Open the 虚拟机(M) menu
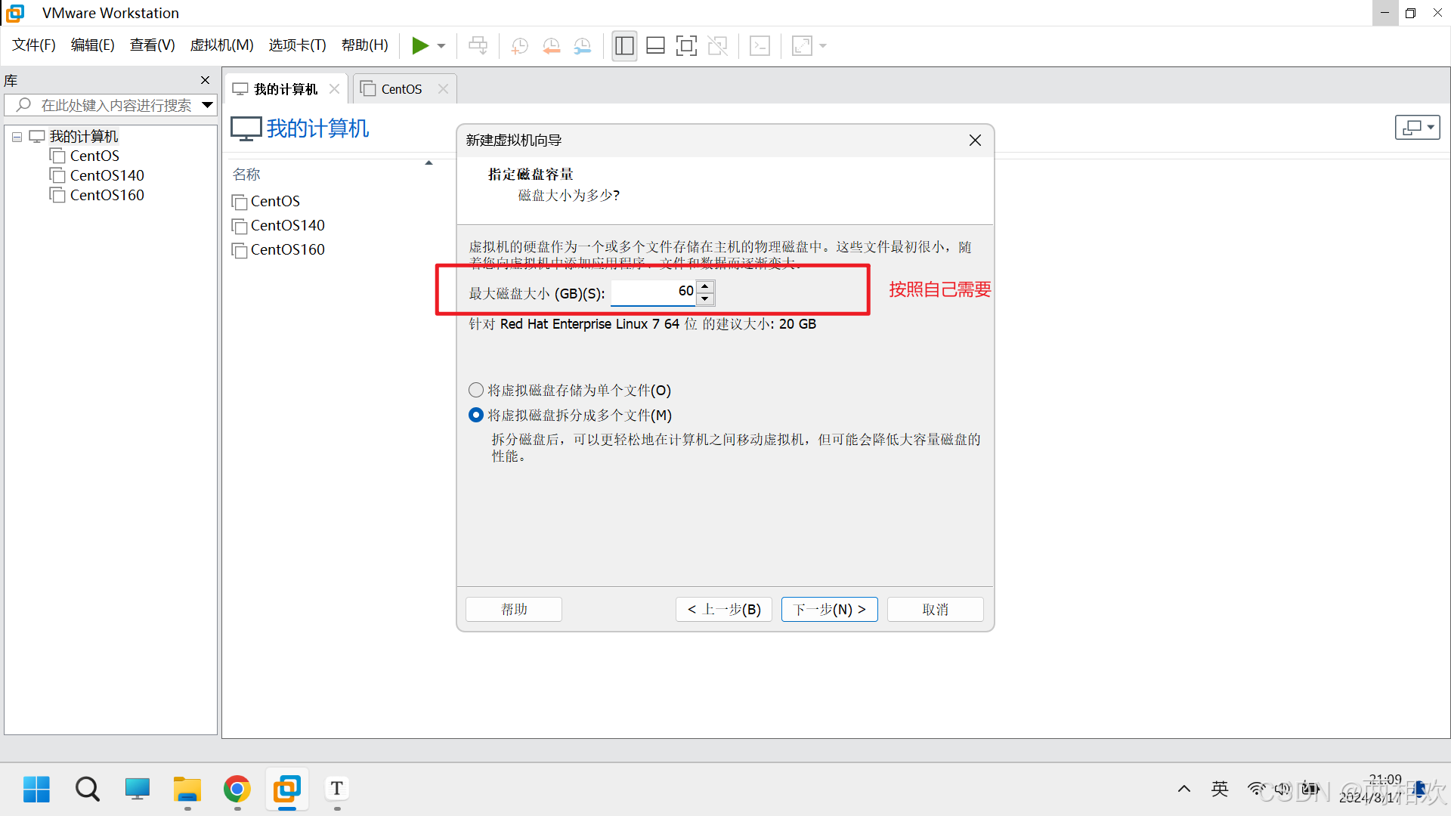This screenshot has width=1451, height=816. (x=221, y=45)
